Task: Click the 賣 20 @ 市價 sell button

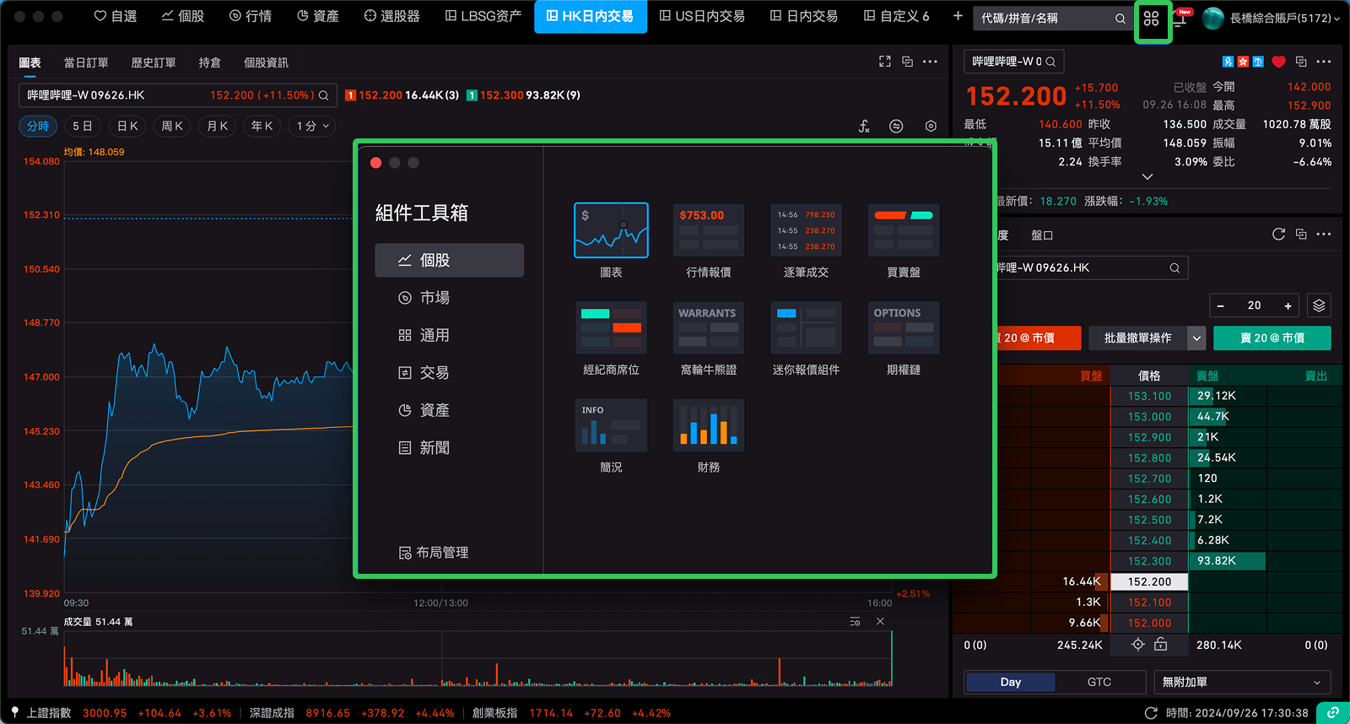Action: coord(1272,338)
